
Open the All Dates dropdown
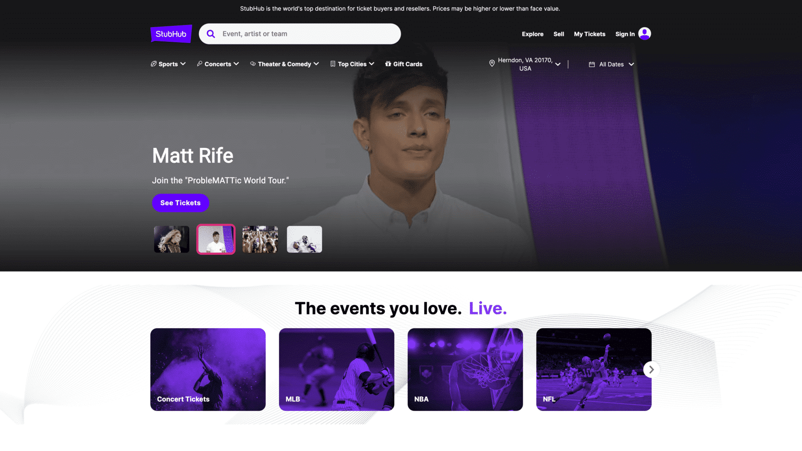(612, 64)
